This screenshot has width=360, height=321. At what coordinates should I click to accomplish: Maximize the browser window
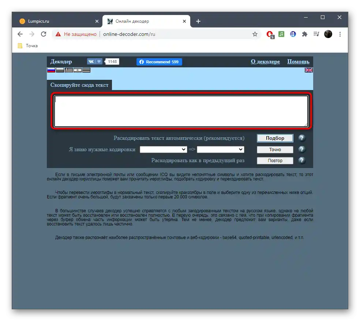[323, 17]
